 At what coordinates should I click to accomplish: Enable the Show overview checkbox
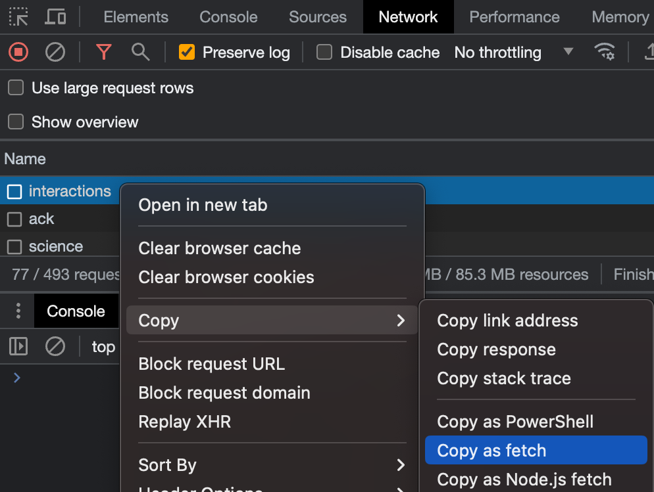click(x=16, y=122)
